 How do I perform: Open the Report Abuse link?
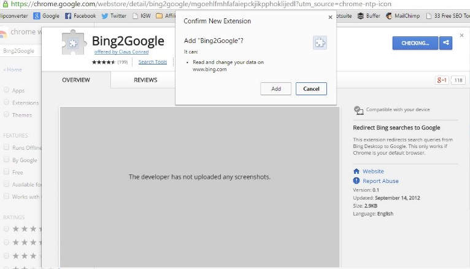pos(380,181)
